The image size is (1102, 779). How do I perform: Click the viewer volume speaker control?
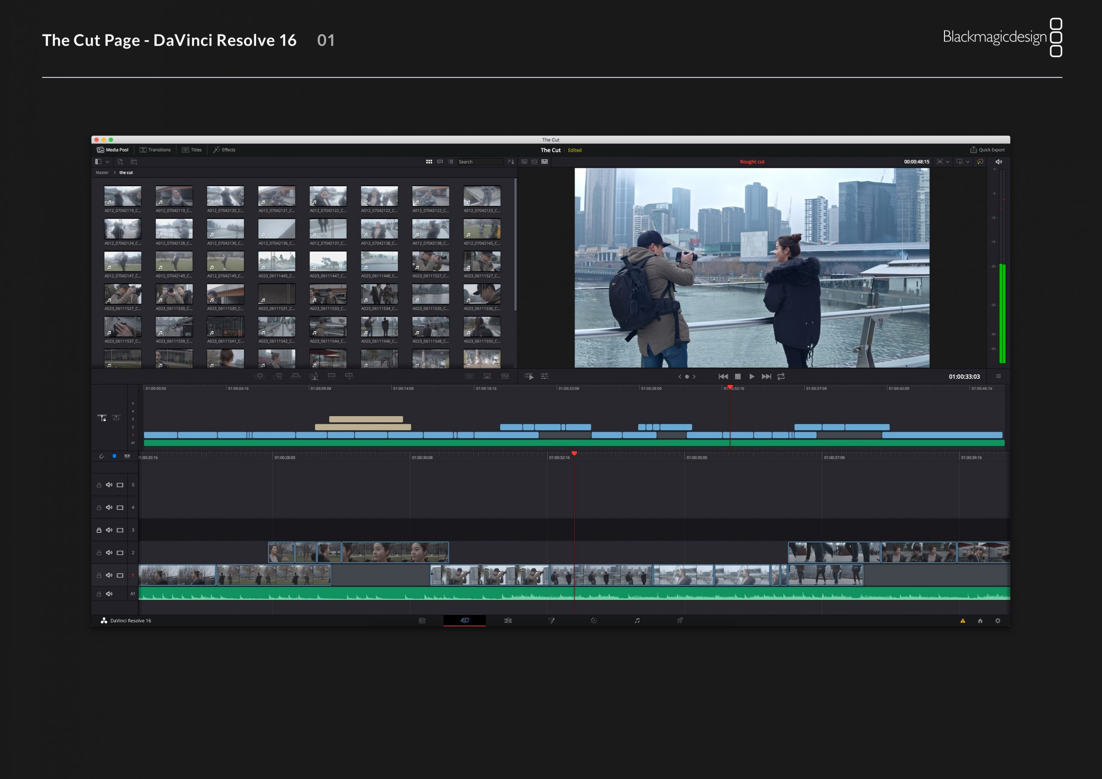(999, 162)
